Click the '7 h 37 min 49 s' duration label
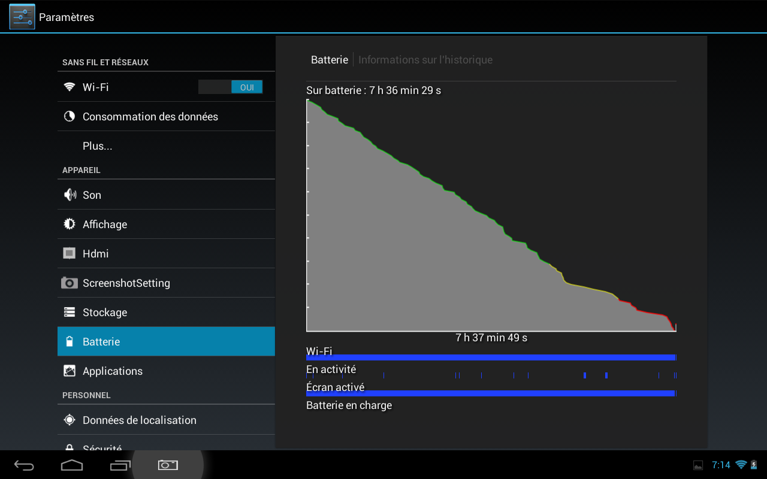This screenshot has width=767, height=479. [491, 338]
